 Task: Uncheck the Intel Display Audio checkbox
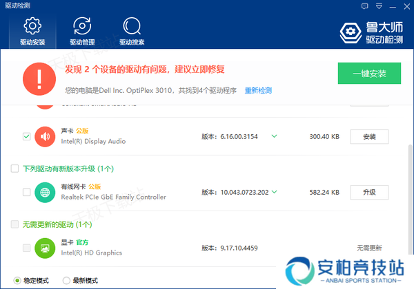pos(27,136)
